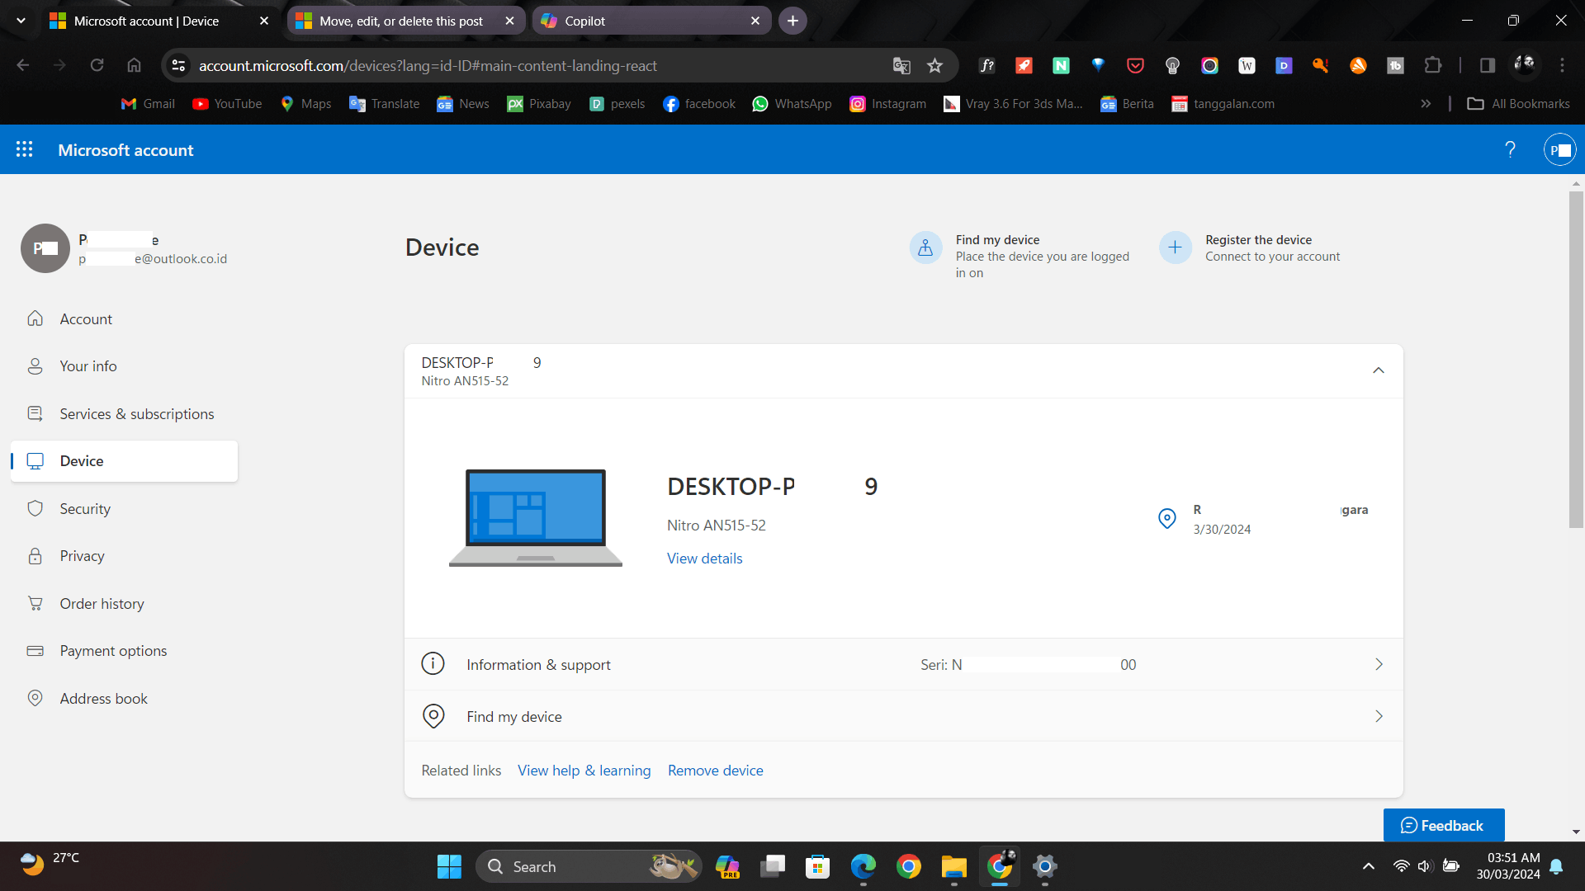Image resolution: width=1585 pixels, height=891 pixels.
Task: Open the Gmail bookmark
Action: 147,103
